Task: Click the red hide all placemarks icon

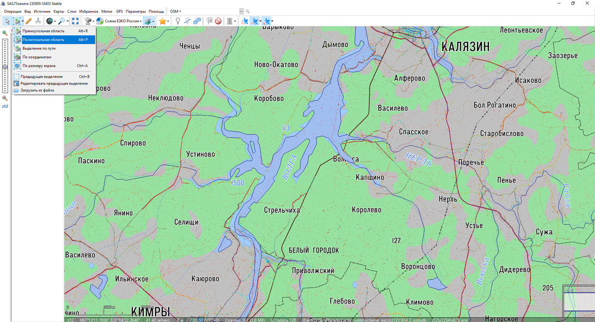Action: pyautogui.click(x=218, y=21)
